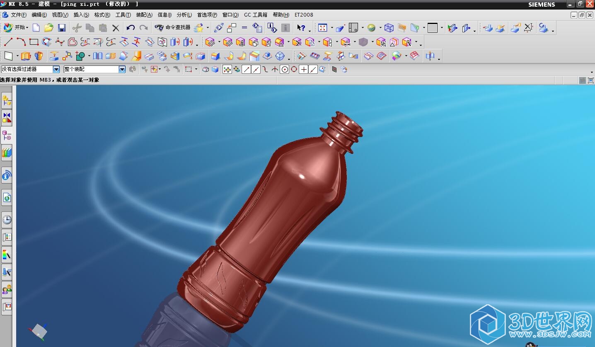Select the Revolve feature icon
595x347 pixels.
click(x=39, y=56)
